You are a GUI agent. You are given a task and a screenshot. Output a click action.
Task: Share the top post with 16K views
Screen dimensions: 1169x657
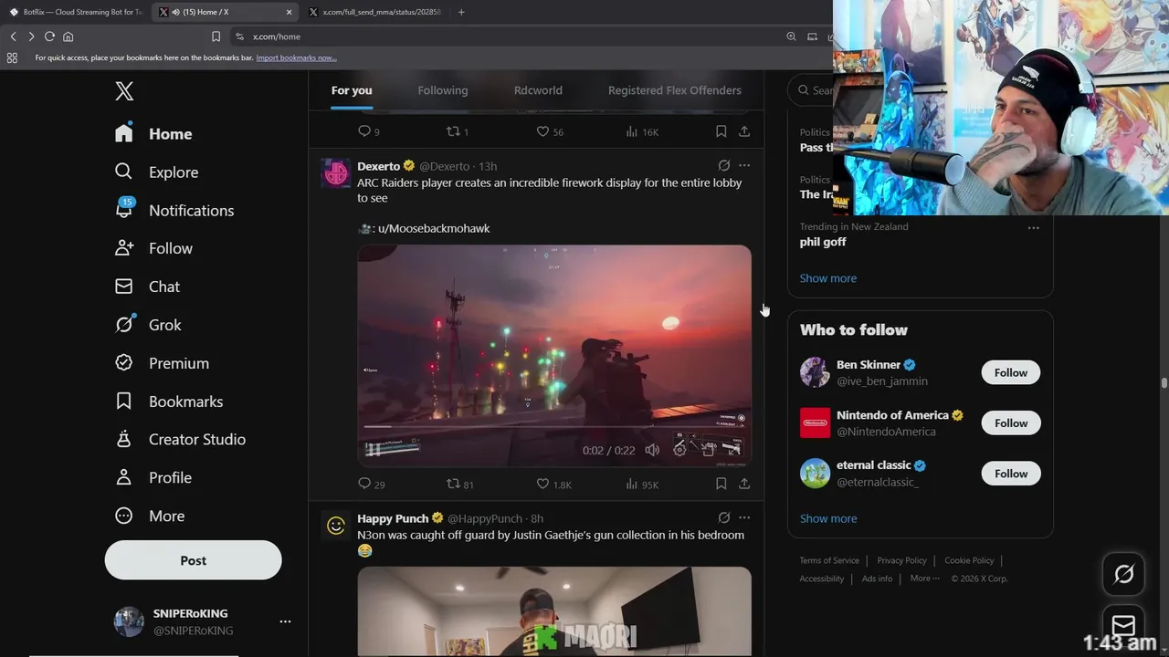[744, 131]
